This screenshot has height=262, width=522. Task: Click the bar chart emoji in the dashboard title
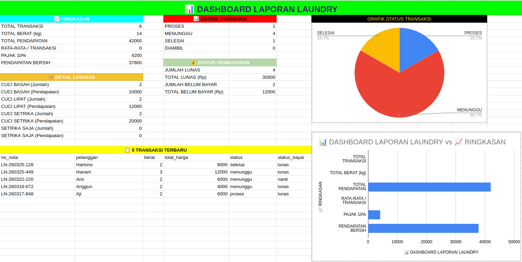click(189, 9)
